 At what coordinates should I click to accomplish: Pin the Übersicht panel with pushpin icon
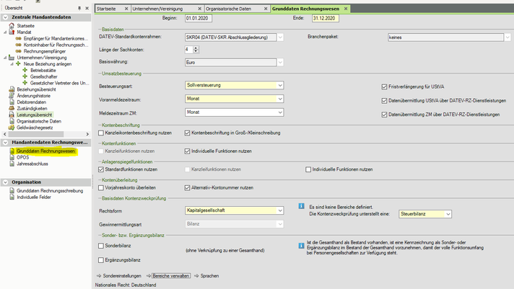(x=79, y=8)
